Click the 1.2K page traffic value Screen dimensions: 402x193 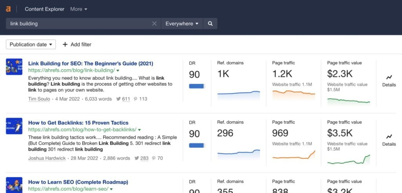click(282, 74)
